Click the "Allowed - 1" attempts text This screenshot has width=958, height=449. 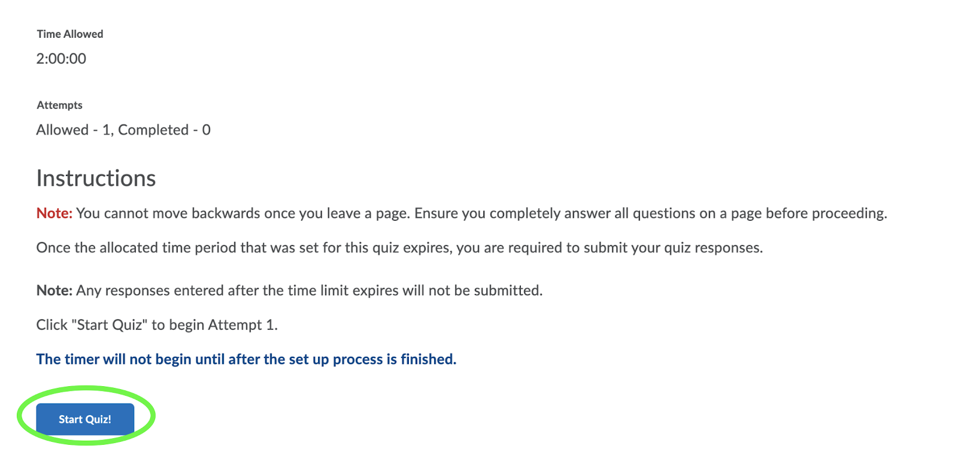tap(74, 130)
